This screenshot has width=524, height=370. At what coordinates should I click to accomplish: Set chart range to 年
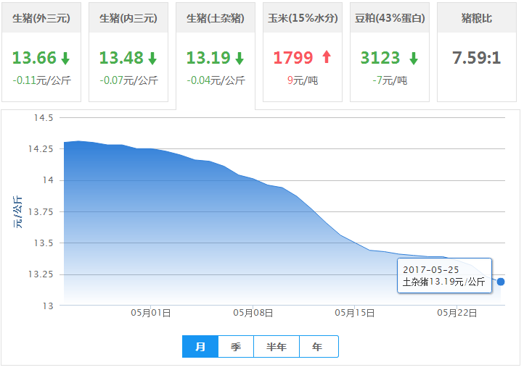[318, 347]
